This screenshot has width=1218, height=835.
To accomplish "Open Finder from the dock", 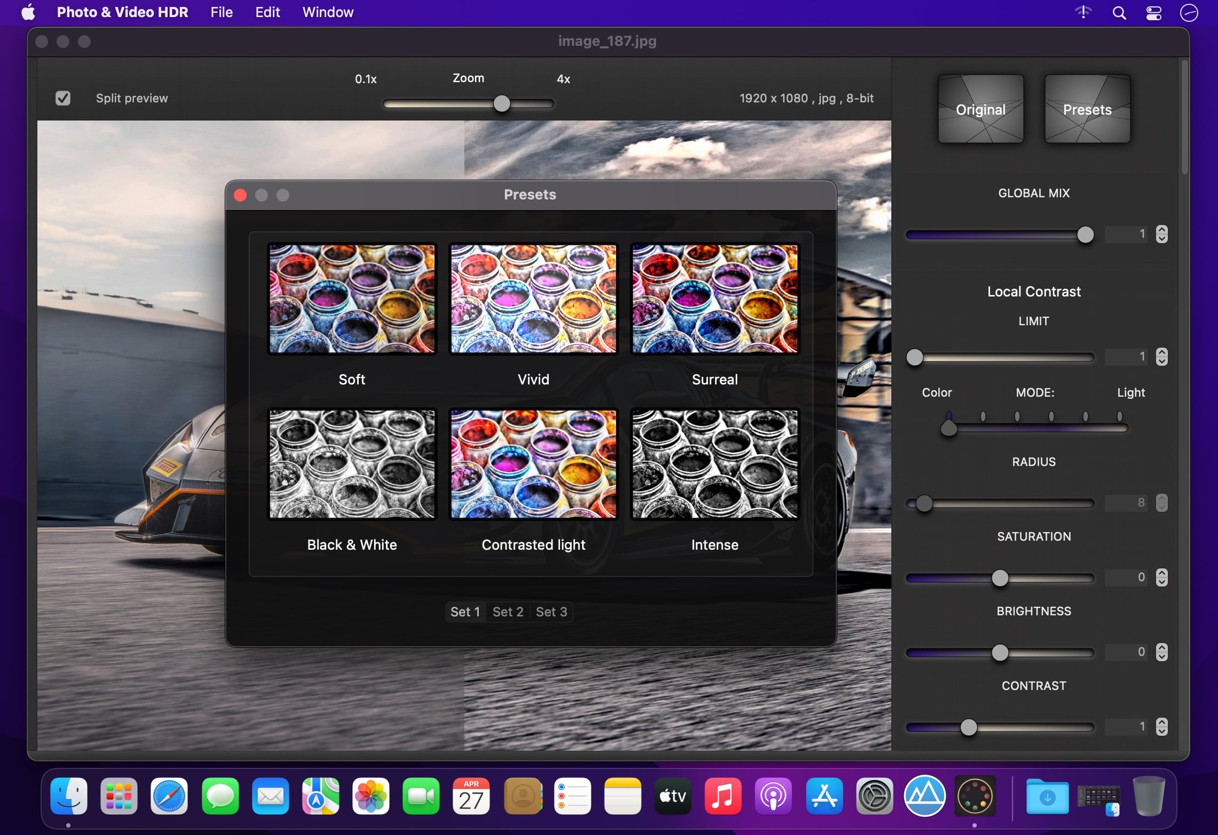I will 69,797.
